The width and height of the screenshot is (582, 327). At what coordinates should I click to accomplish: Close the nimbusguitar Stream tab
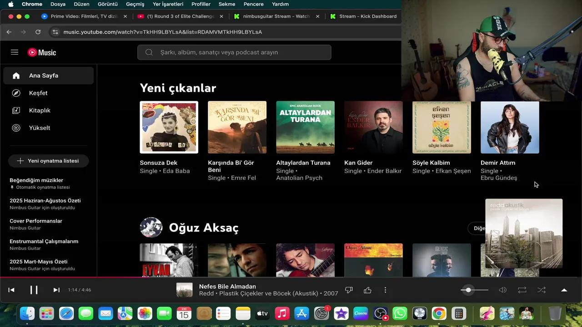317,16
